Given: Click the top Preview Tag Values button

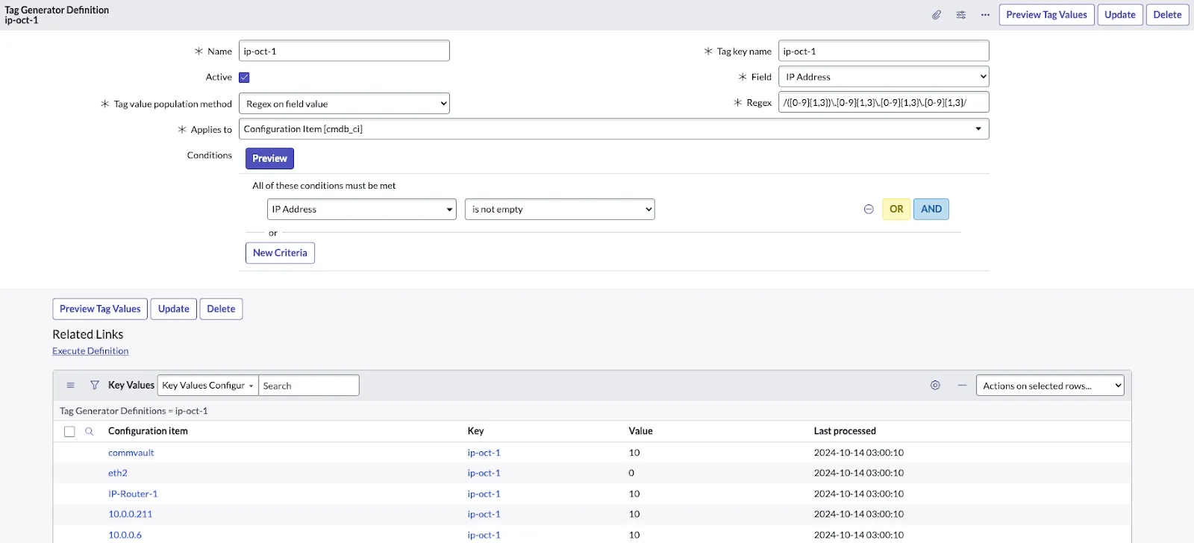Looking at the screenshot, I should coord(1046,15).
